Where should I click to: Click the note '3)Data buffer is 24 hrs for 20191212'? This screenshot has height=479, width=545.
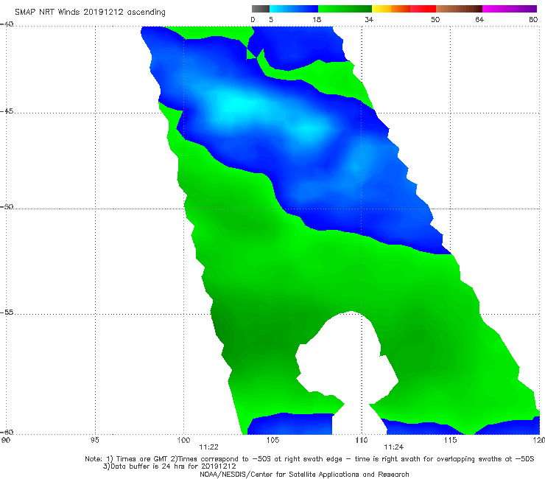point(169,466)
